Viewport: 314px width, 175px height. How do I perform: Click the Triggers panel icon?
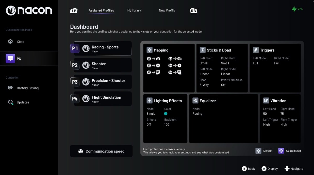tap(256, 50)
